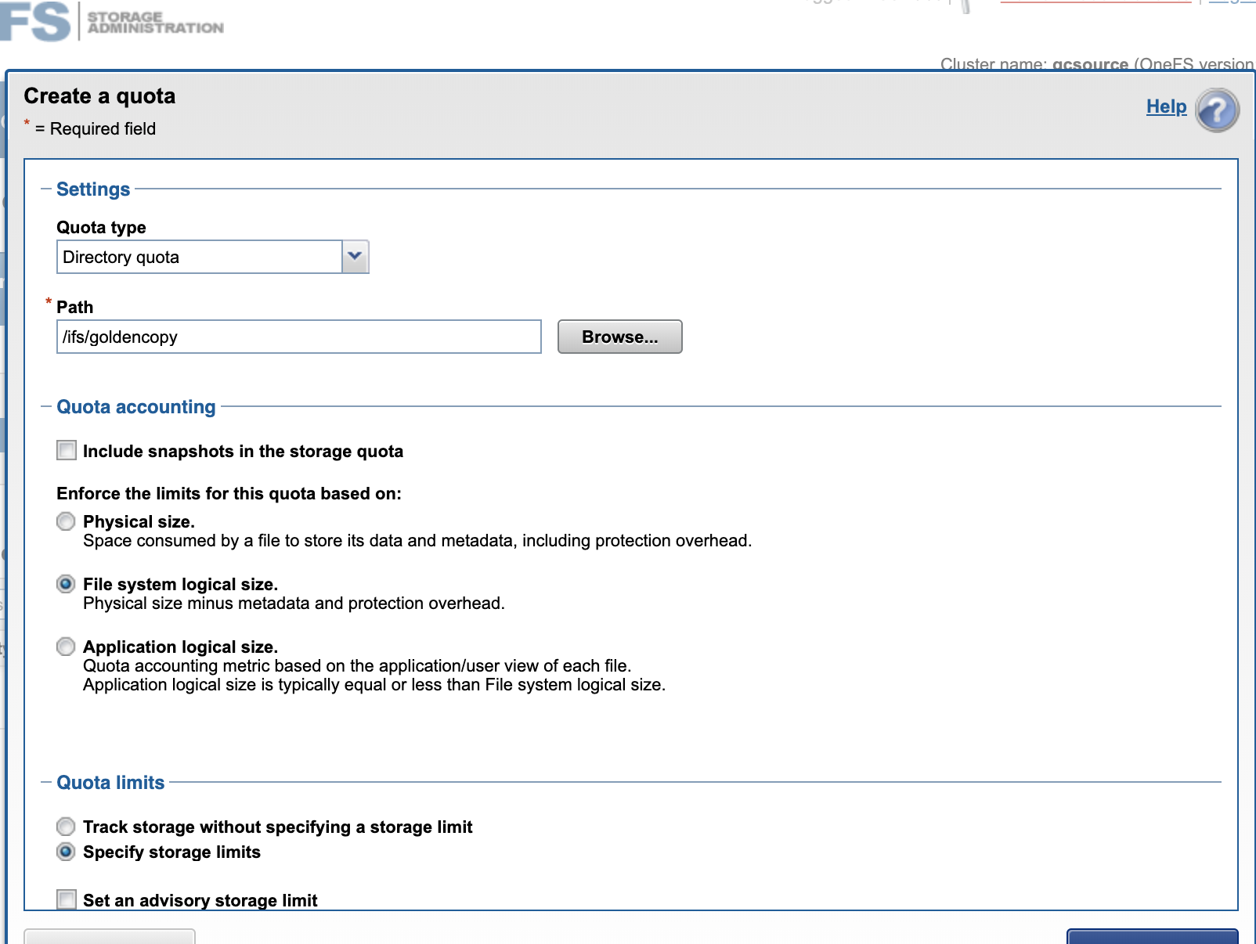Enable "Include snapshots in the storage quota"
This screenshot has width=1256, height=944.
66,451
